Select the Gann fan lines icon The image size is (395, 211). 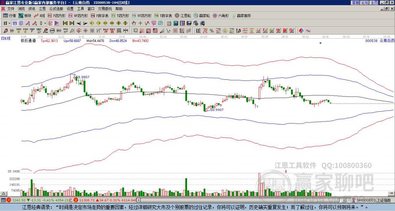click(142, 31)
